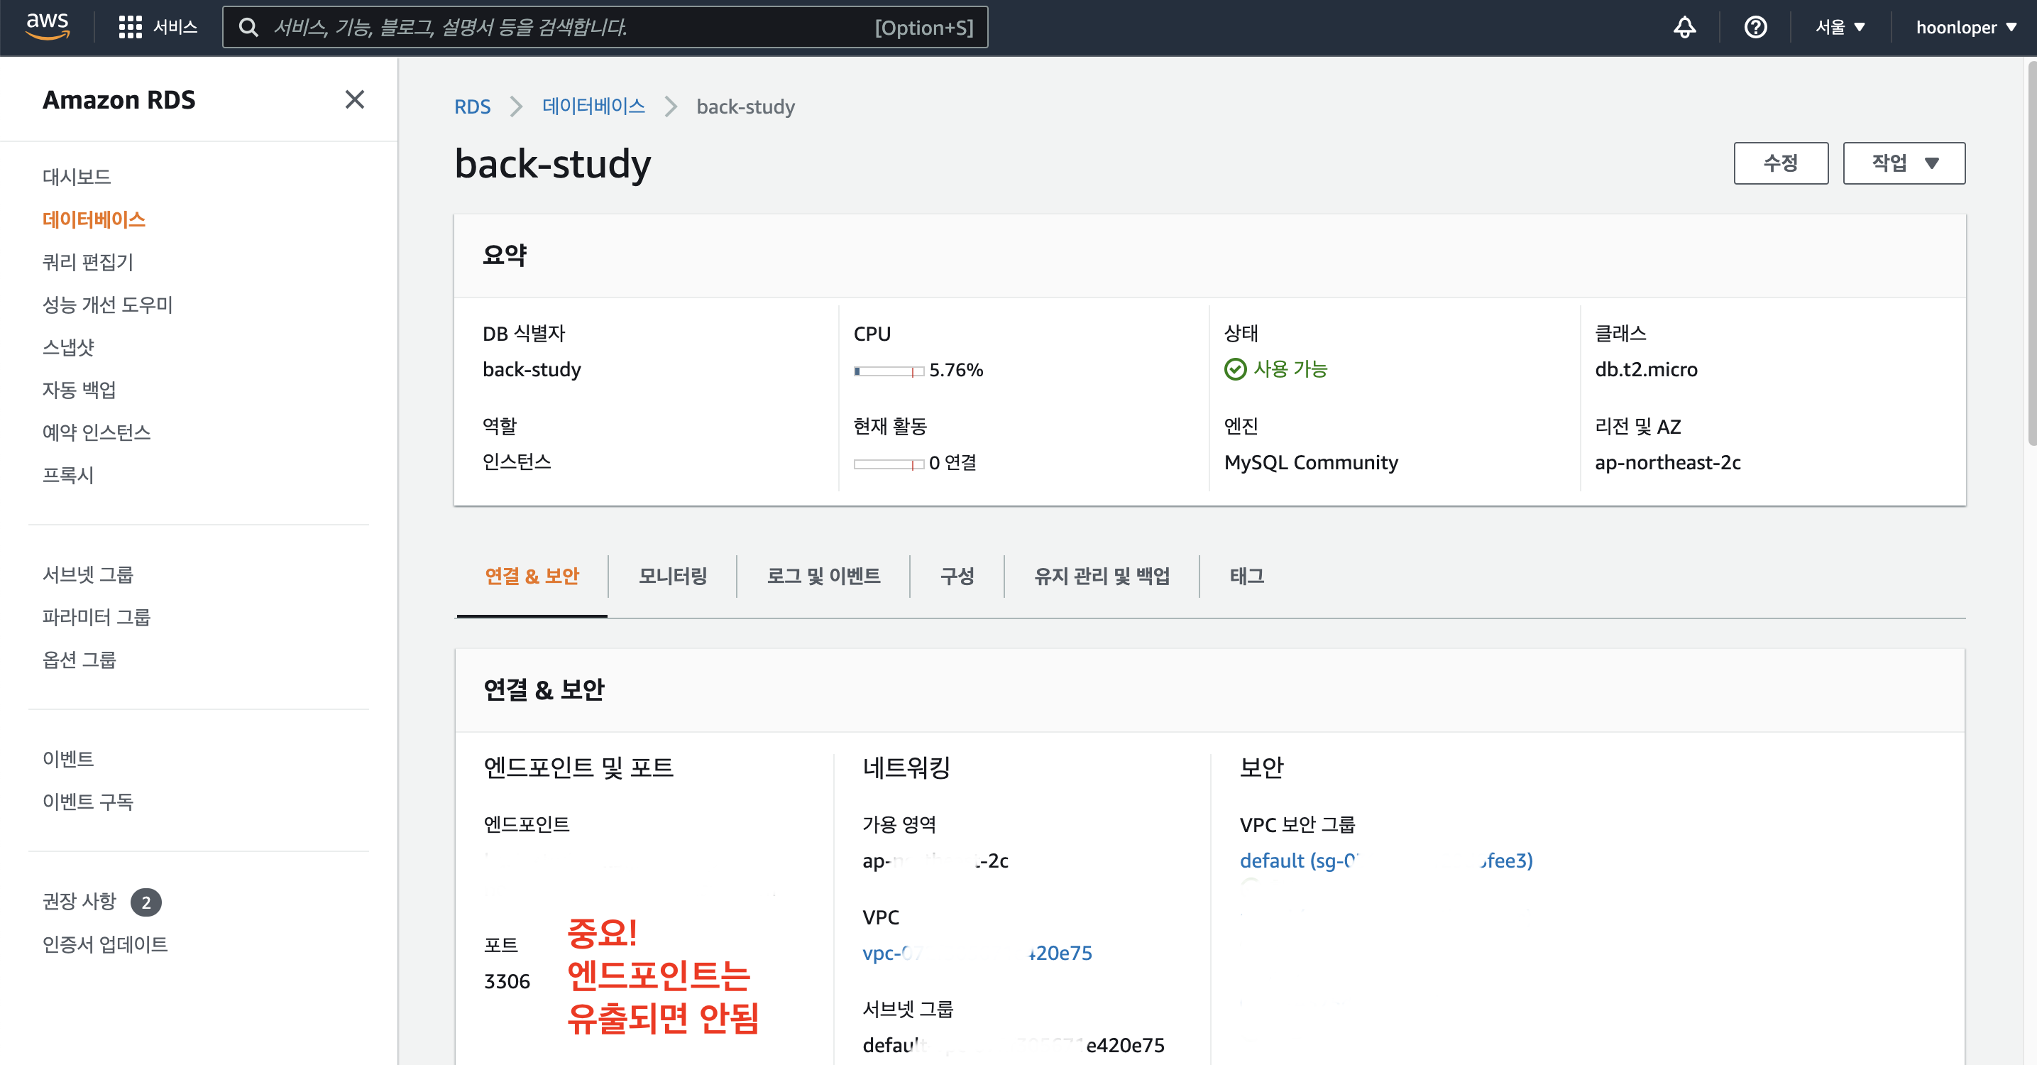This screenshot has width=2037, height=1065.
Task: Click the green available status icon
Action: (1234, 369)
